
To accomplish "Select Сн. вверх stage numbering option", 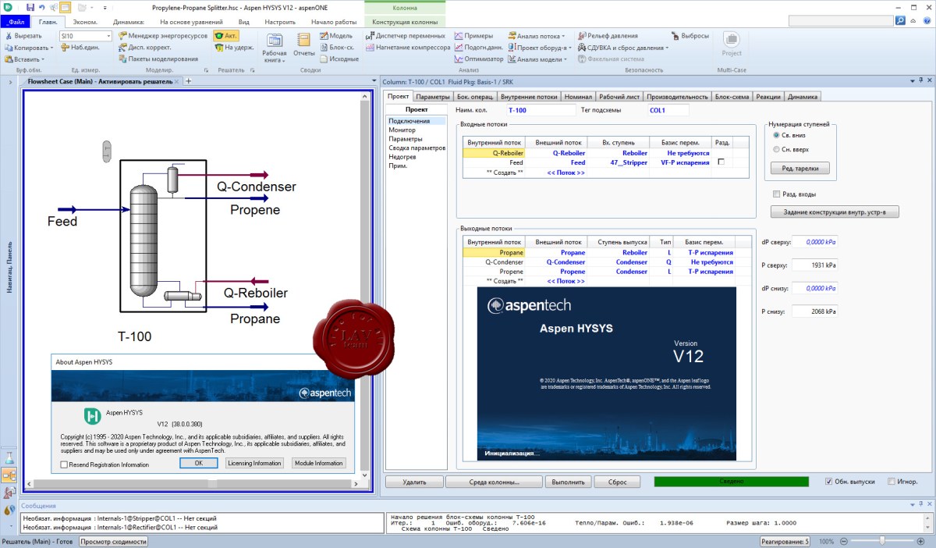I will pos(775,149).
